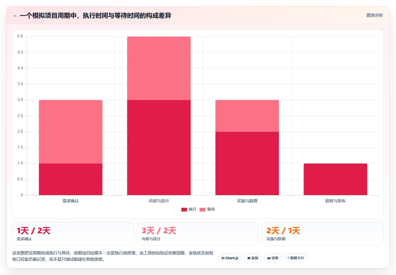Click the 执行 segment of 内容与设计 bar
This screenshot has width=396, height=275.
click(159, 147)
